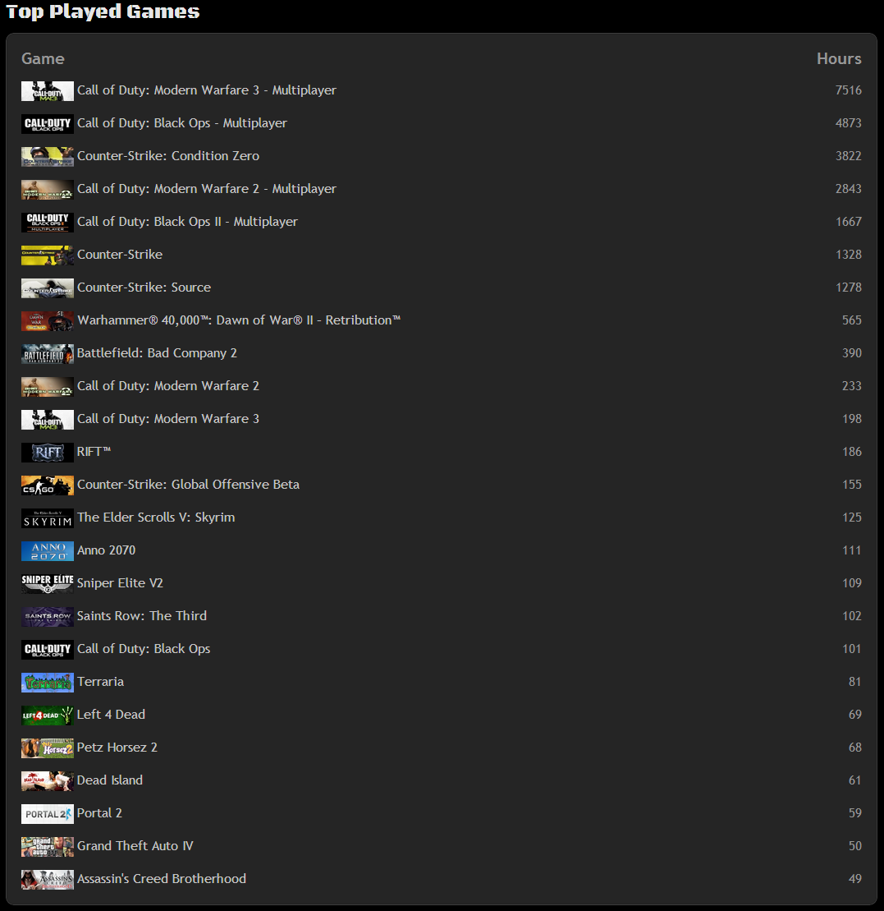Click the Hours column header
This screenshot has width=884, height=911.
click(839, 58)
